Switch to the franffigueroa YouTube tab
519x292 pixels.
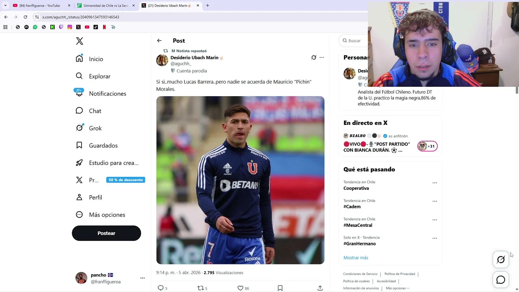pos(40,6)
